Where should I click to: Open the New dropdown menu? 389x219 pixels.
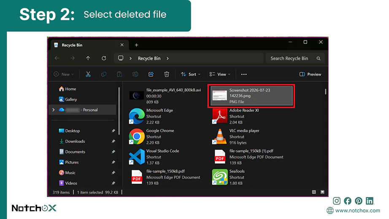click(64, 74)
